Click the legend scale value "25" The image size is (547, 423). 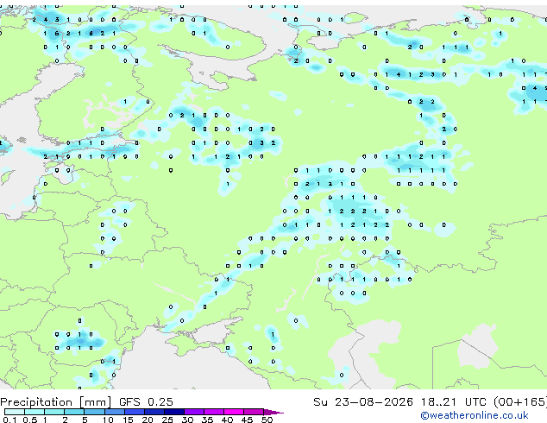click(167, 420)
